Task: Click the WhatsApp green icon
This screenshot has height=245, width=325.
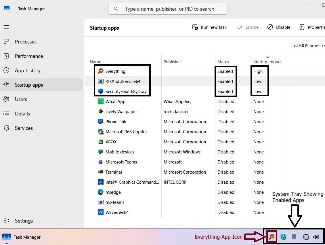Action: pos(101,101)
